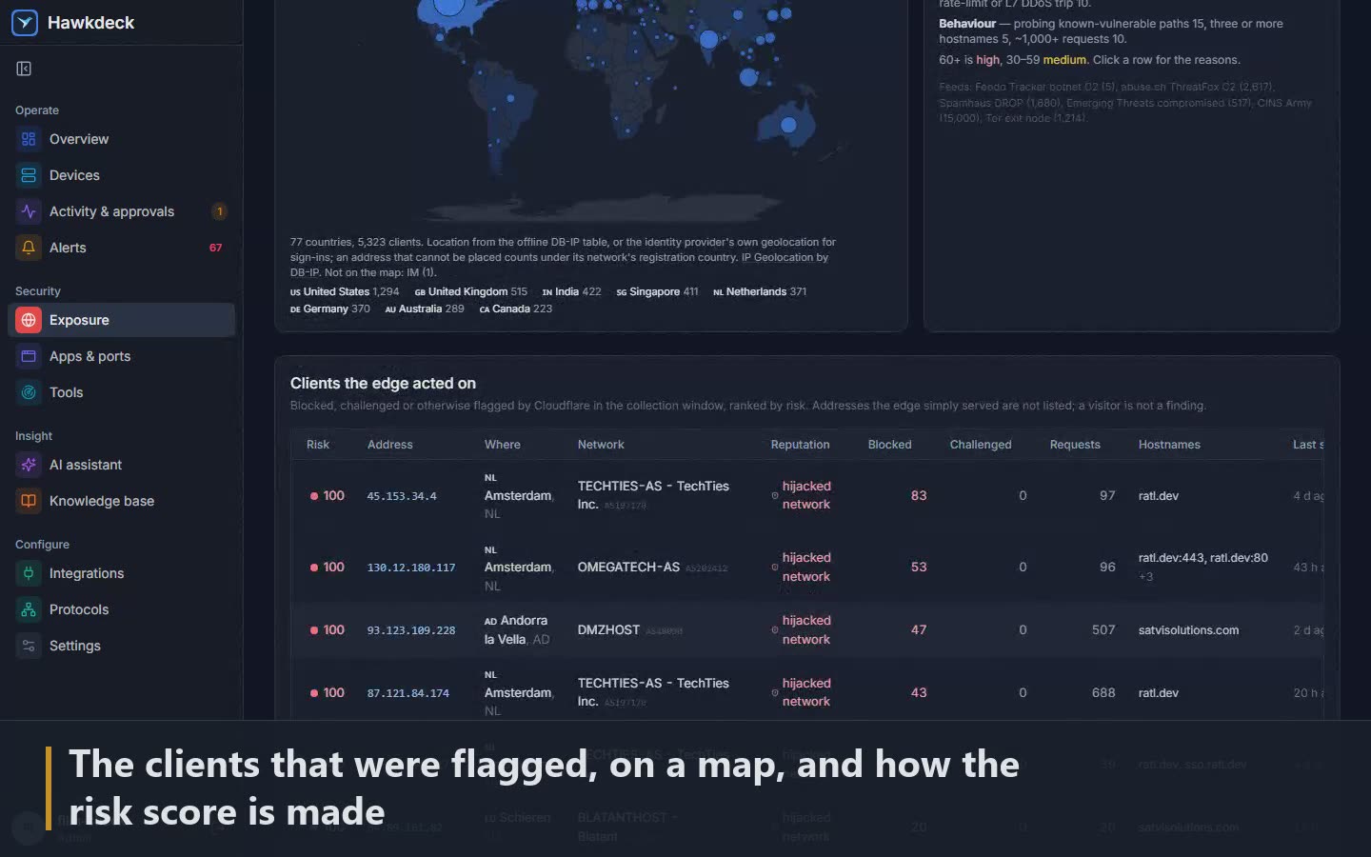Screen dimensions: 1371x857
Task: Click the Alerts bell icon
Action: tap(29, 248)
